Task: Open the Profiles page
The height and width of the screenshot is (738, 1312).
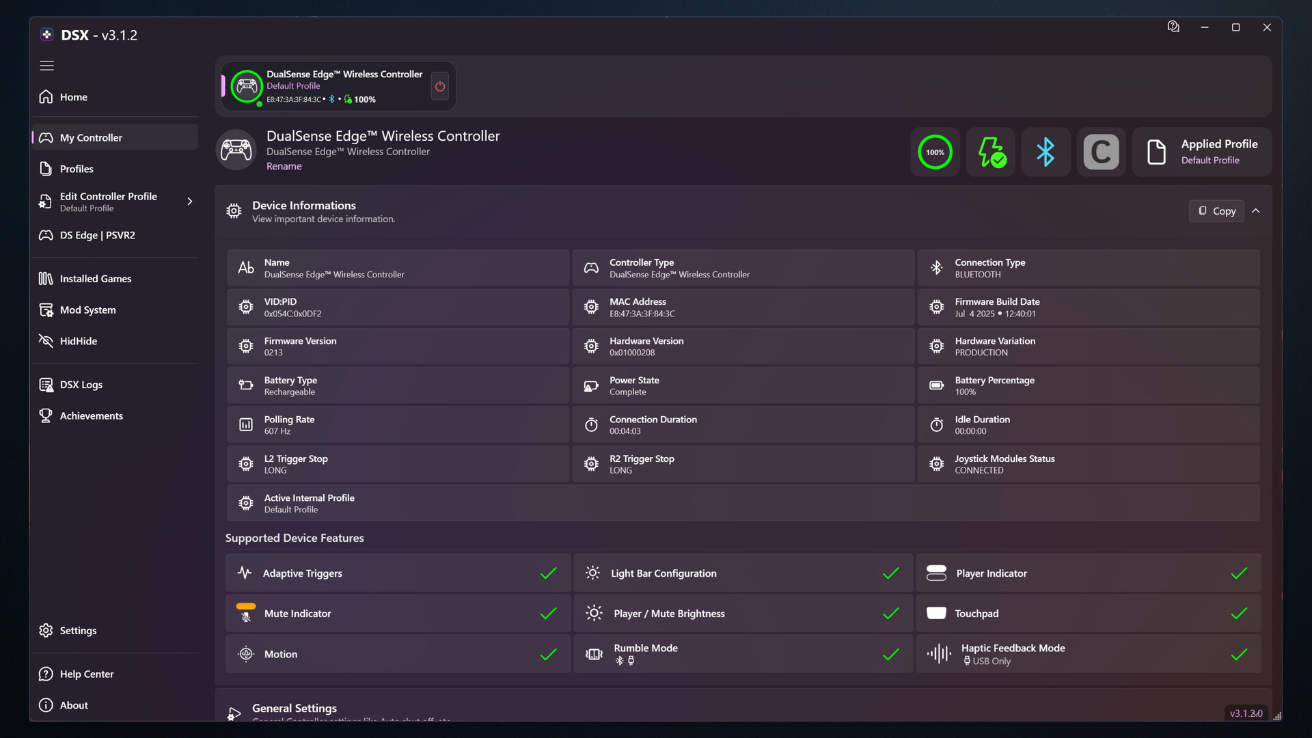Action: (77, 169)
